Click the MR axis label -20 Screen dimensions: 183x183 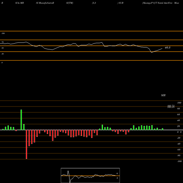click(x=179, y=138)
